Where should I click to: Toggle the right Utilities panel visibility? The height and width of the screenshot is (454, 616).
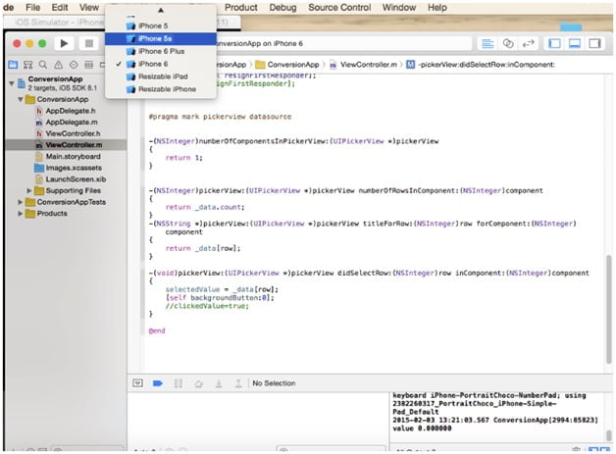pos(595,44)
